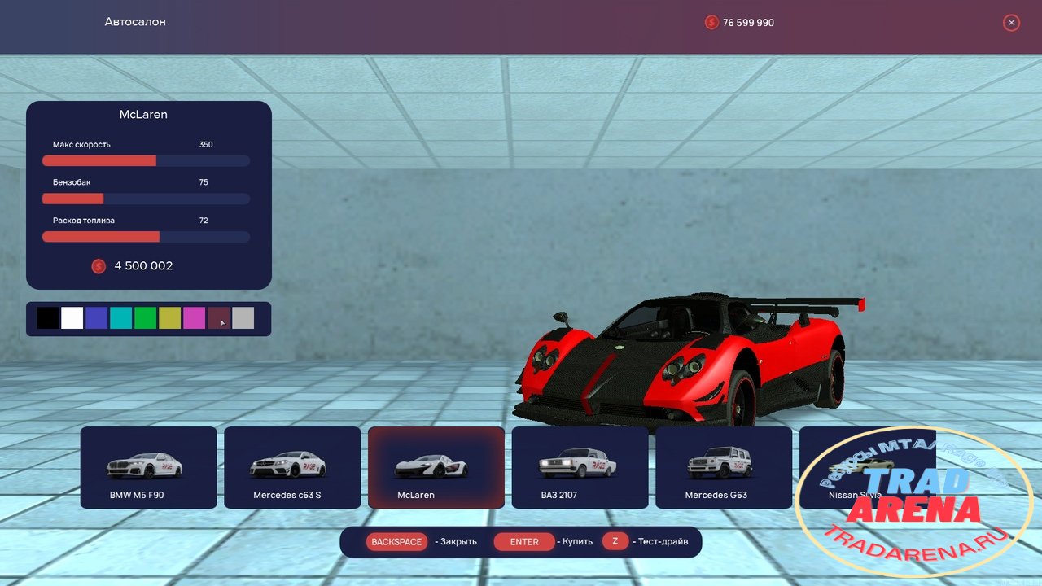The height and width of the screenshot is (586, 1042).
Task: Click the price coin icon beside 4 500 002
Action: [99, 266]
